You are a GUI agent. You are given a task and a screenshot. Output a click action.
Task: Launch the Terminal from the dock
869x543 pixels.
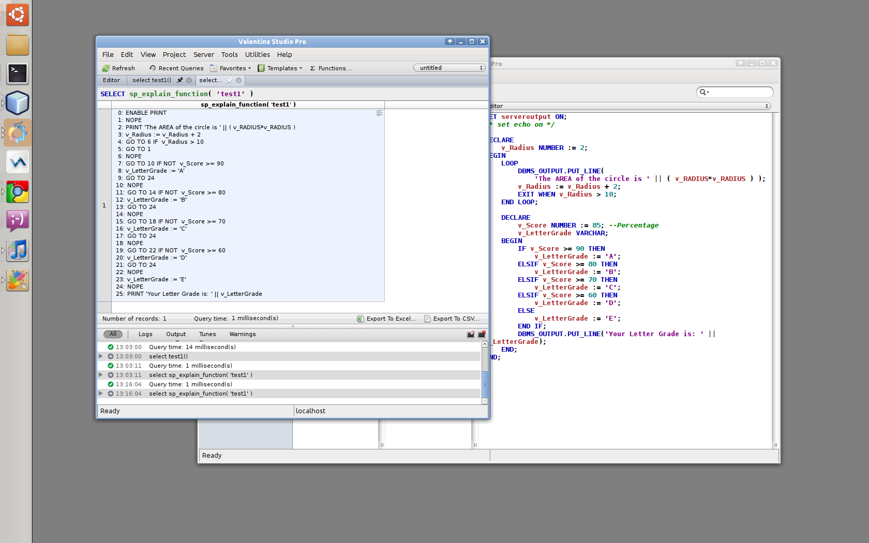tap(18, 74)
